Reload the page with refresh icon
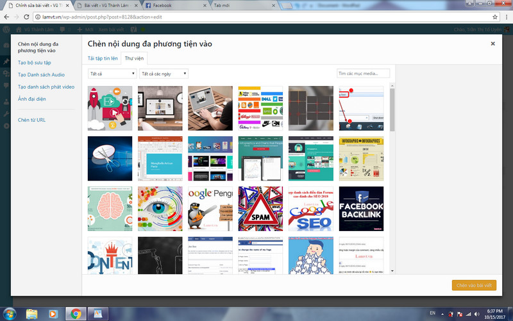The height and width of the screenshot is (321, 513). [26, 17]
